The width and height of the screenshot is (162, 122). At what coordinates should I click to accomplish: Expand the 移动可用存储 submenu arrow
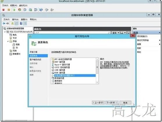coord(160,40)
